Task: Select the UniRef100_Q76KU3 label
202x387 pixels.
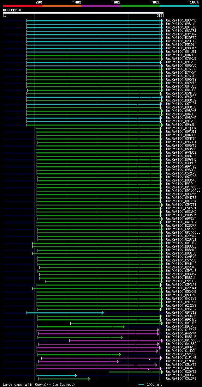Action: [x=181, y=58]
